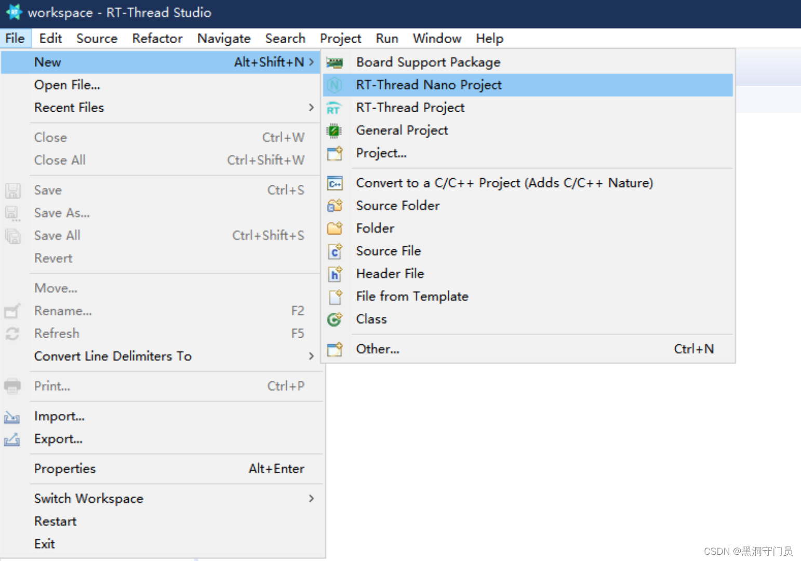Image resolution: width=801 pixels, height=561 pixels.
Task: Click the Board Support Package chip icon
Action: coord(335,63)
